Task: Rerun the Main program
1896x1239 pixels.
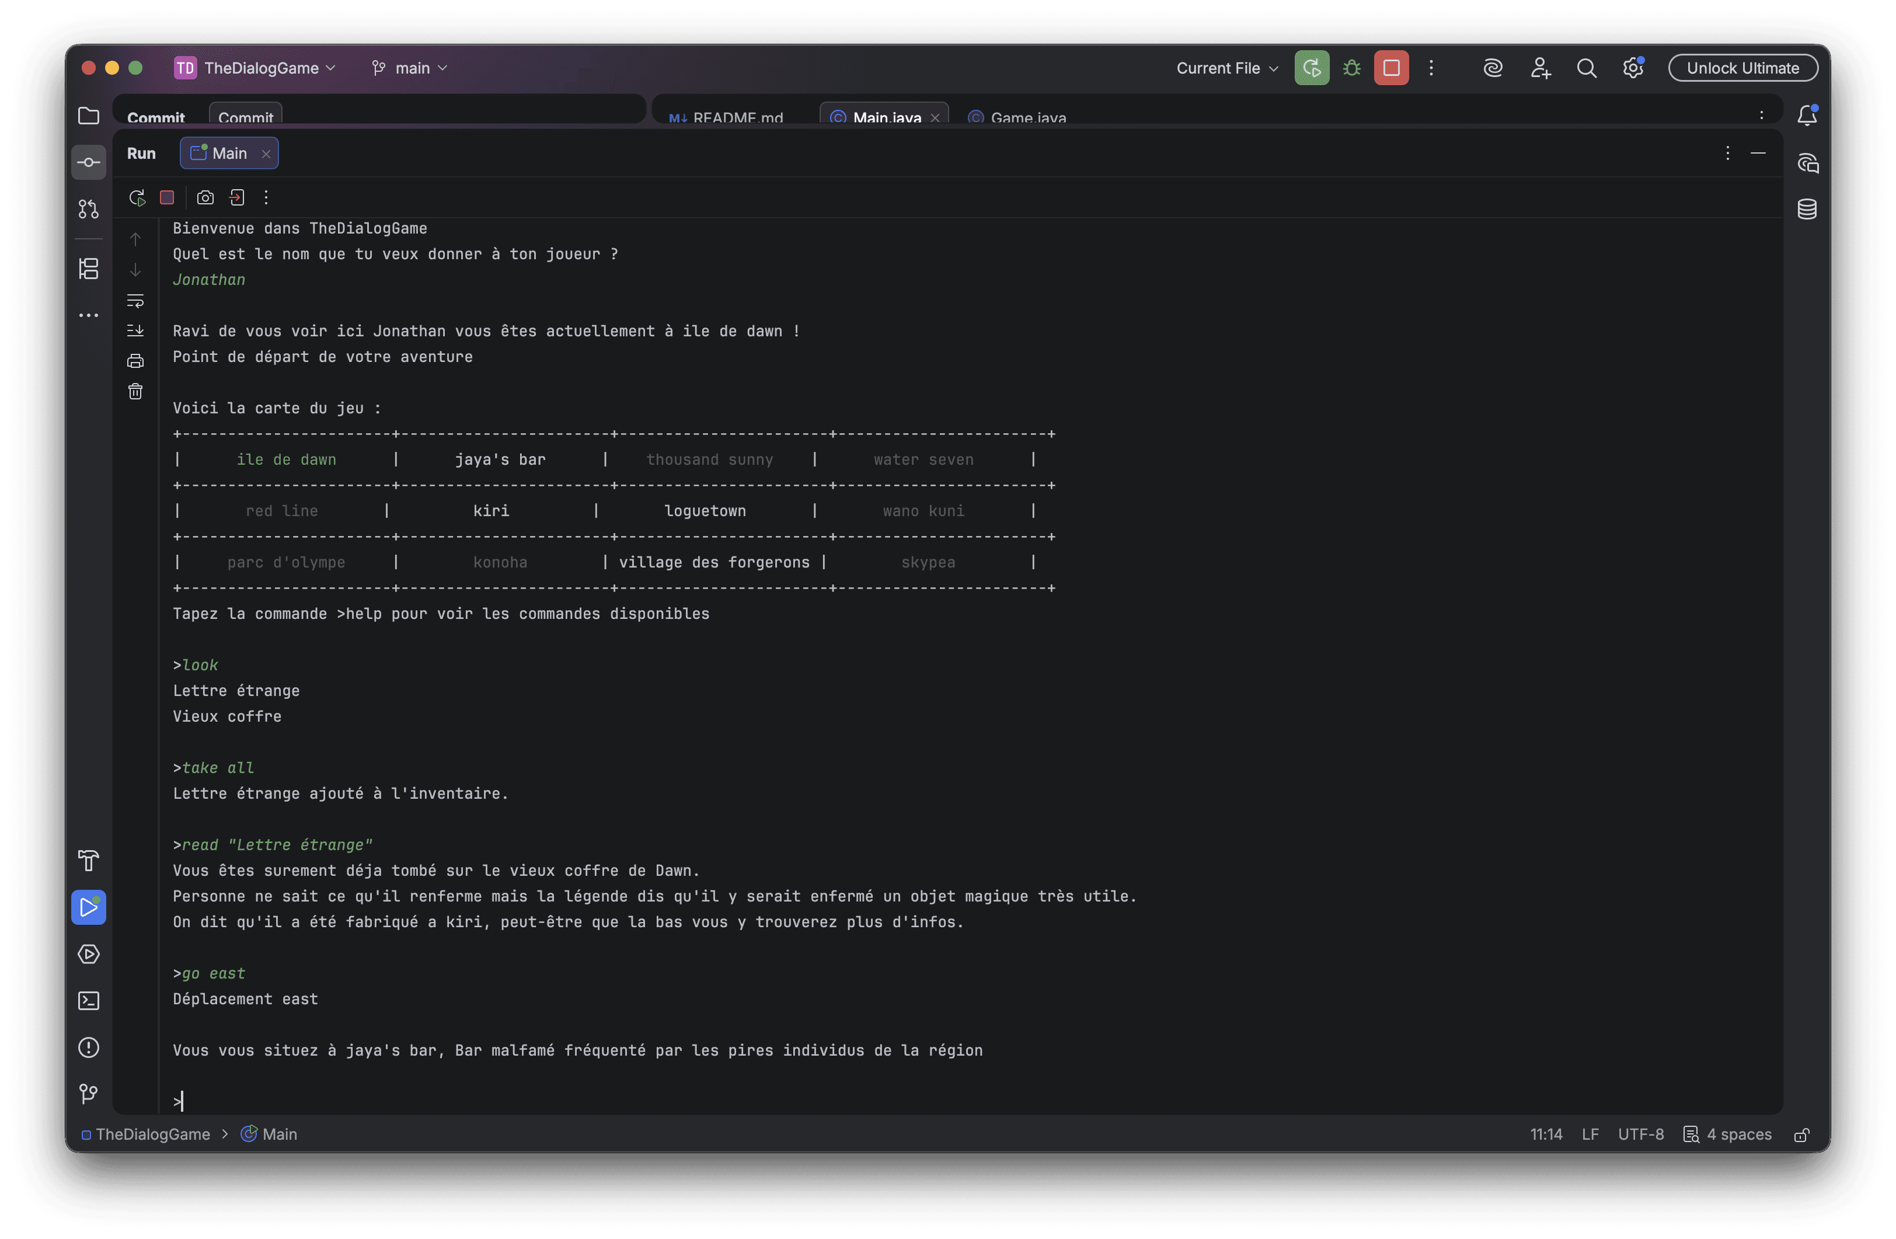Action: [x=137, y=197]
